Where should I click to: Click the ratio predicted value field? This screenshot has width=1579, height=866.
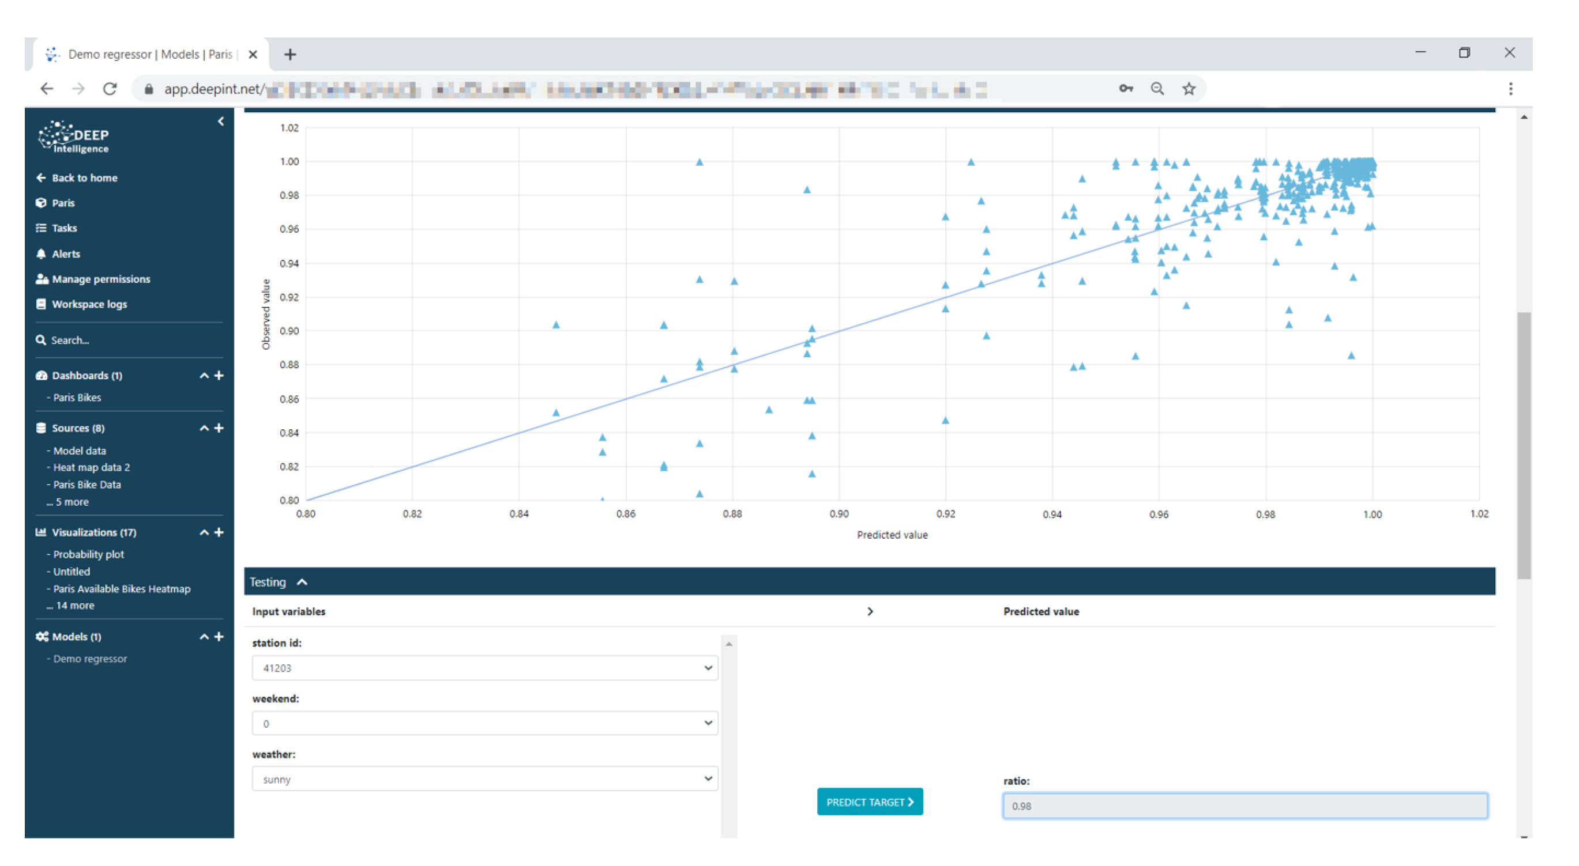1245,806
